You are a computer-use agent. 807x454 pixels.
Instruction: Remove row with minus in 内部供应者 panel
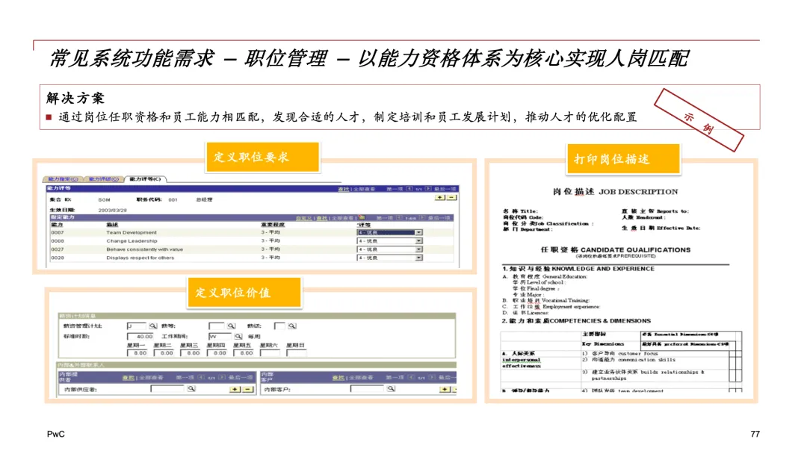click(247, 389)
